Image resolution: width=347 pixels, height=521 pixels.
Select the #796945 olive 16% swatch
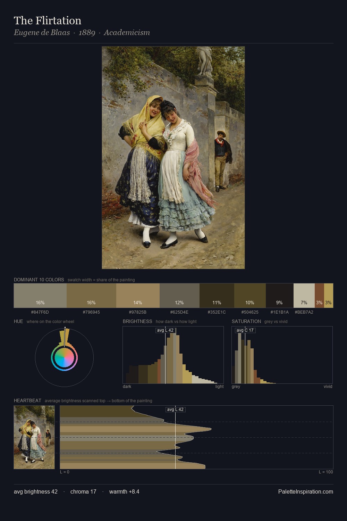(x=91, y=296)
